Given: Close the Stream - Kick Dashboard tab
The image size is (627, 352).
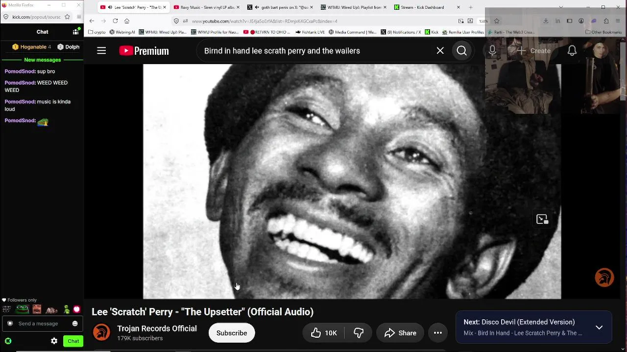Looking at the screenshot, I should pyautogui.click(x=458, y=7).
